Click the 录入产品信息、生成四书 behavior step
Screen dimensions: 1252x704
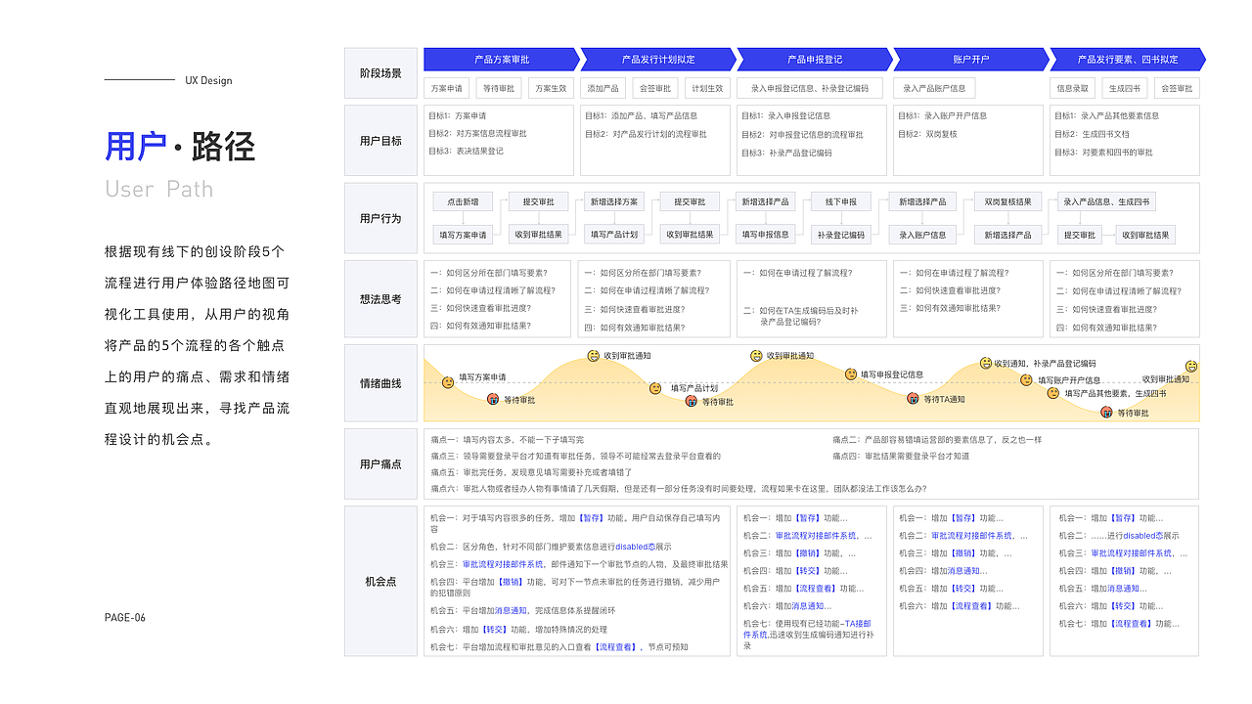click(x=1106, y=201)
